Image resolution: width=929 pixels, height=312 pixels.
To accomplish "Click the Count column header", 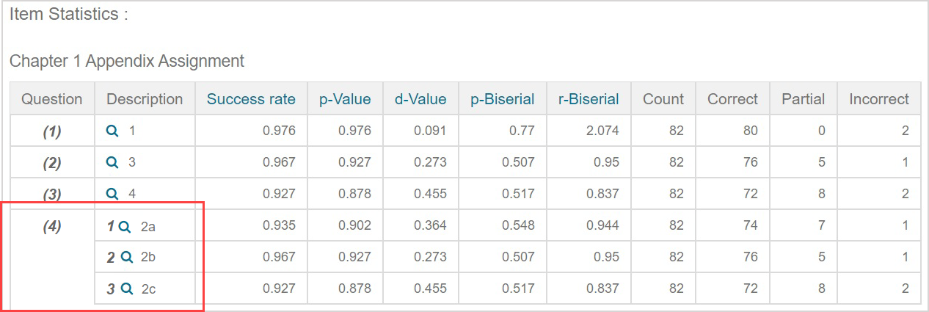I will pos(663,99).
